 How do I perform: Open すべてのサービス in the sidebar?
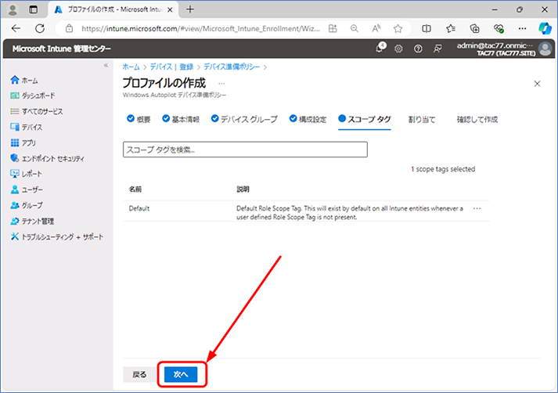coord(37,111)
